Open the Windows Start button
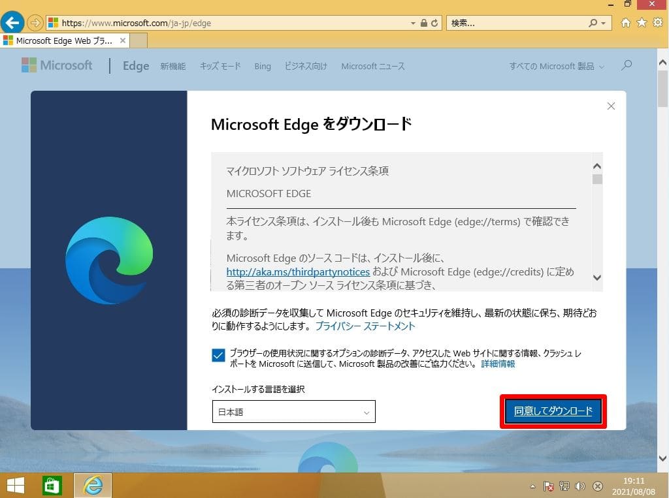The image size is (669, 498). pos(16,486)
